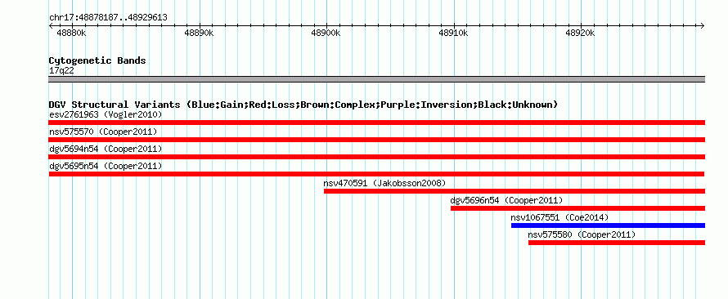The width and height of the screenshot is (728, 299).
Task: Click the red loss bar under nsv575570
Action: click(x=376, y=140)
